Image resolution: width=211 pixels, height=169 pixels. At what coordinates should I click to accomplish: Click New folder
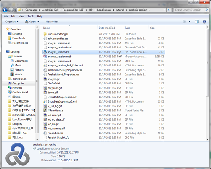pyautogui.click(x=52, y=22)
